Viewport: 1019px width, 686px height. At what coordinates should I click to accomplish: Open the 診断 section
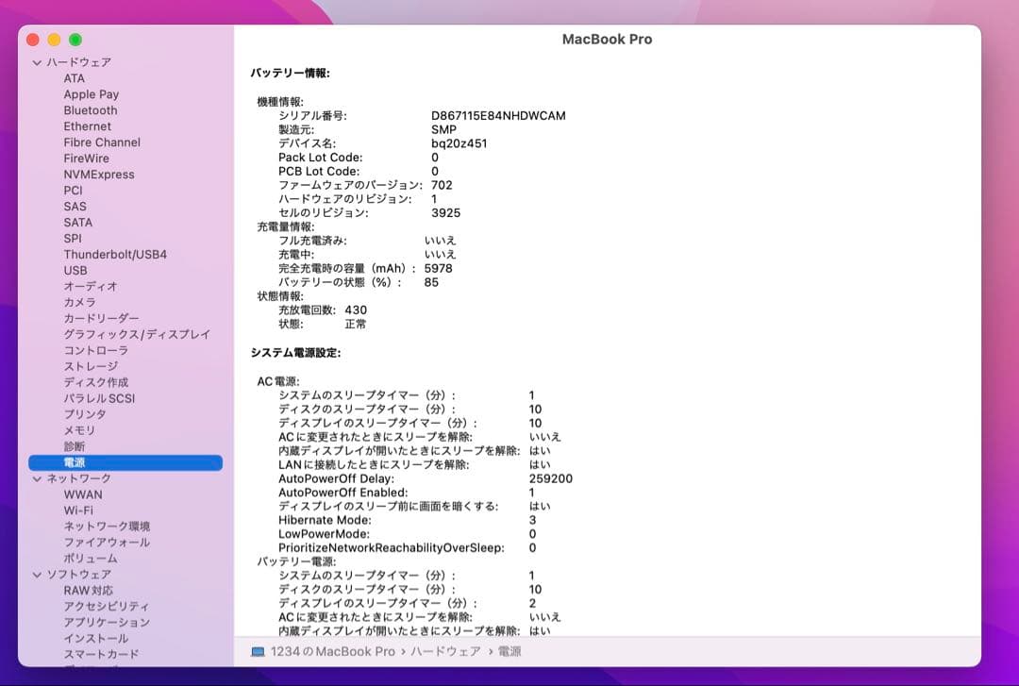click(72, 445)
